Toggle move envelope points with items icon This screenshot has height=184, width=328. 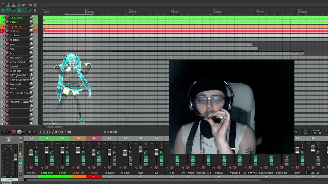tap(19, 10)
